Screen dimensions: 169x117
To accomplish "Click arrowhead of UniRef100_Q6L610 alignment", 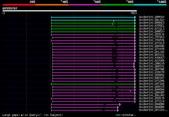I will pyautogui.click(x=135, y=20).
